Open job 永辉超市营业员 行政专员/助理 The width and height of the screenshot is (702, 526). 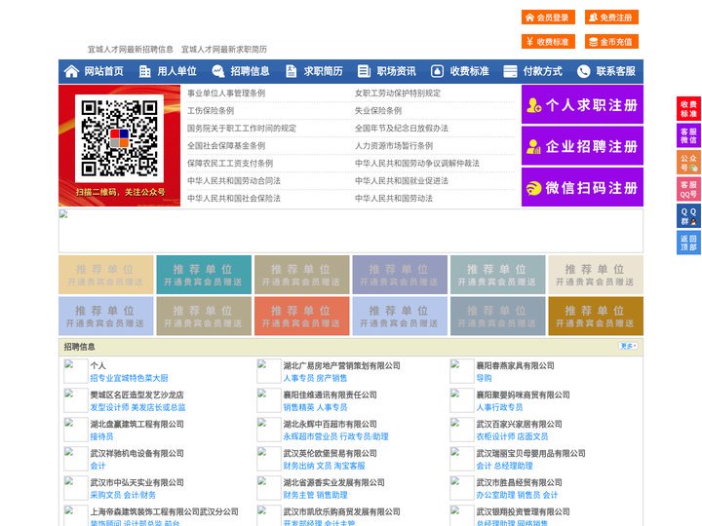click(x=335, y=436)
